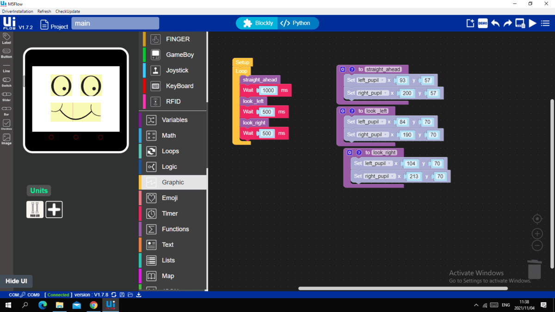Click the Hide UI button
This screenshot has width=555, height=312.
click(x=16, y=281)
